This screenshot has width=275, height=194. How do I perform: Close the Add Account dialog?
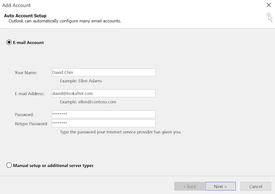tap(269, 5)
